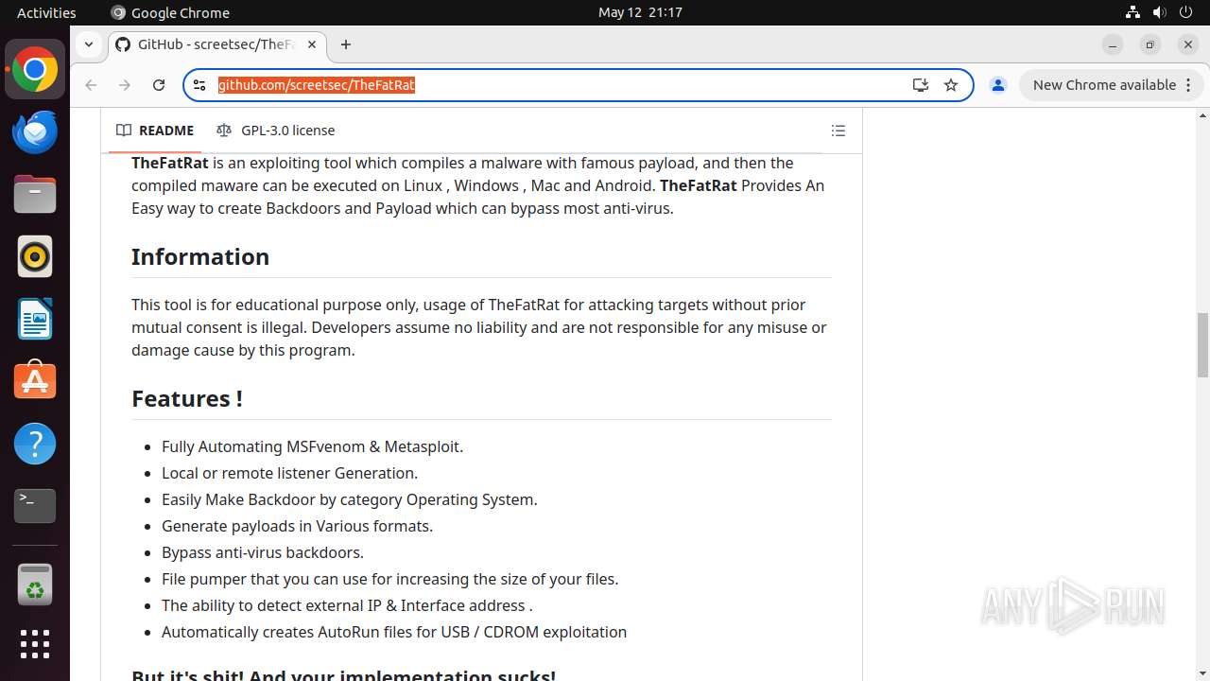Viewport: 1210px width, 681px height.
Task: Open the Chrome three-dot menu
Action: (x=1186, y=85)
